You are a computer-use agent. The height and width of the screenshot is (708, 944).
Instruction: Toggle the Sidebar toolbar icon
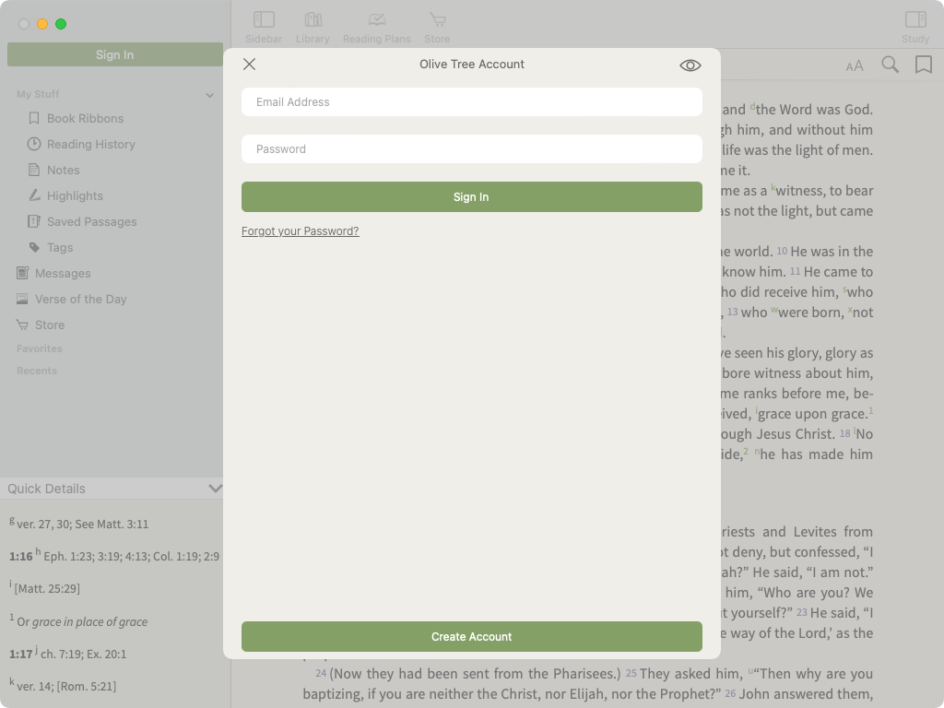264,27
